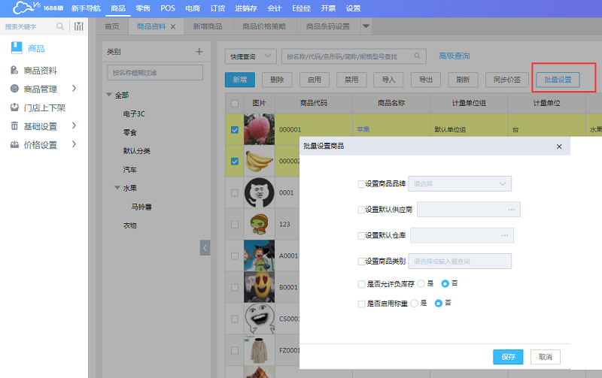Open the 高级查询 link
The width and height of the screenshot is (602, 378).
[x=454, y=56]
